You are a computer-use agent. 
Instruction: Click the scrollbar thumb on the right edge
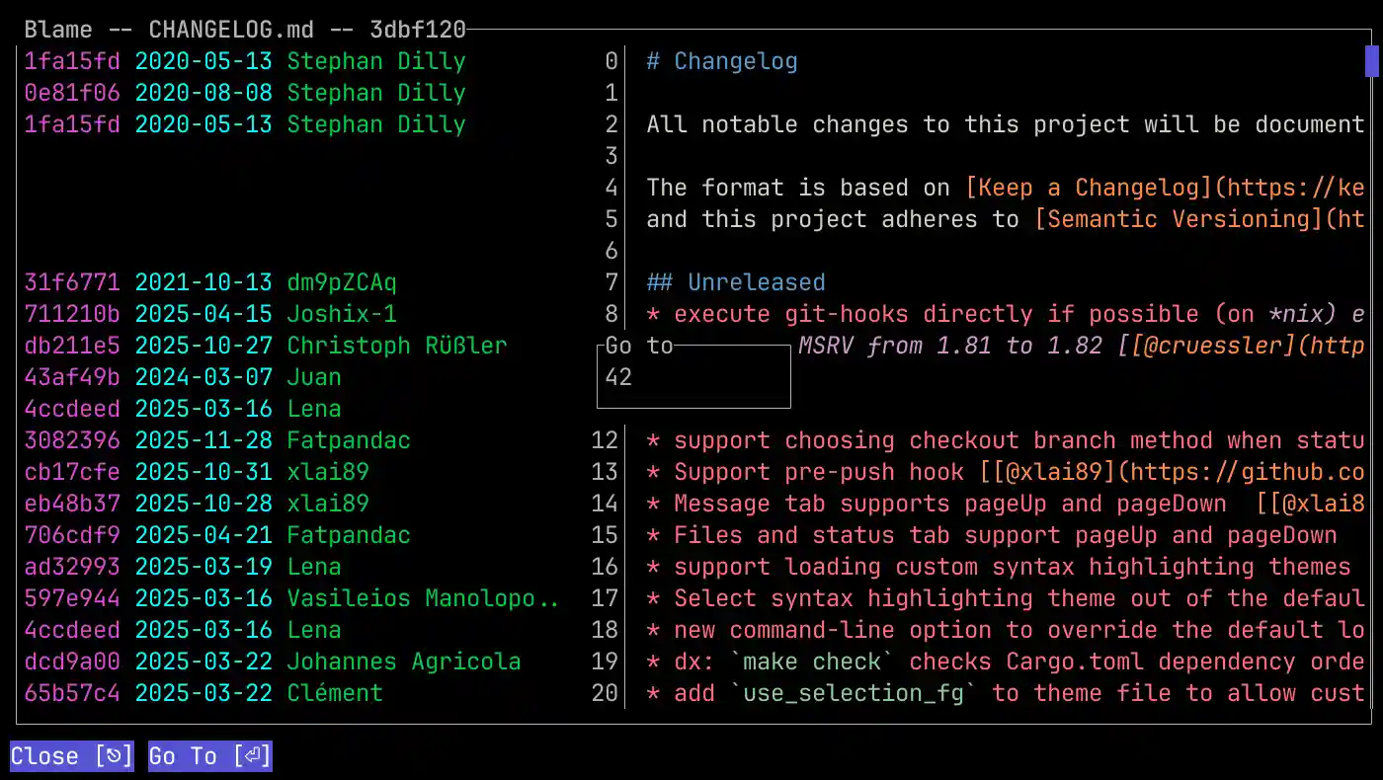coord(1372,61)
